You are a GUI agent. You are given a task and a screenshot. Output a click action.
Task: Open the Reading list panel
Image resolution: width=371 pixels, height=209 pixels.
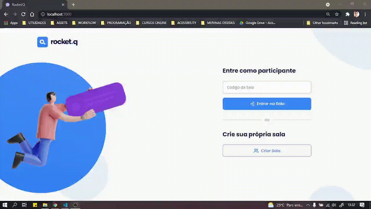point(356,23)
